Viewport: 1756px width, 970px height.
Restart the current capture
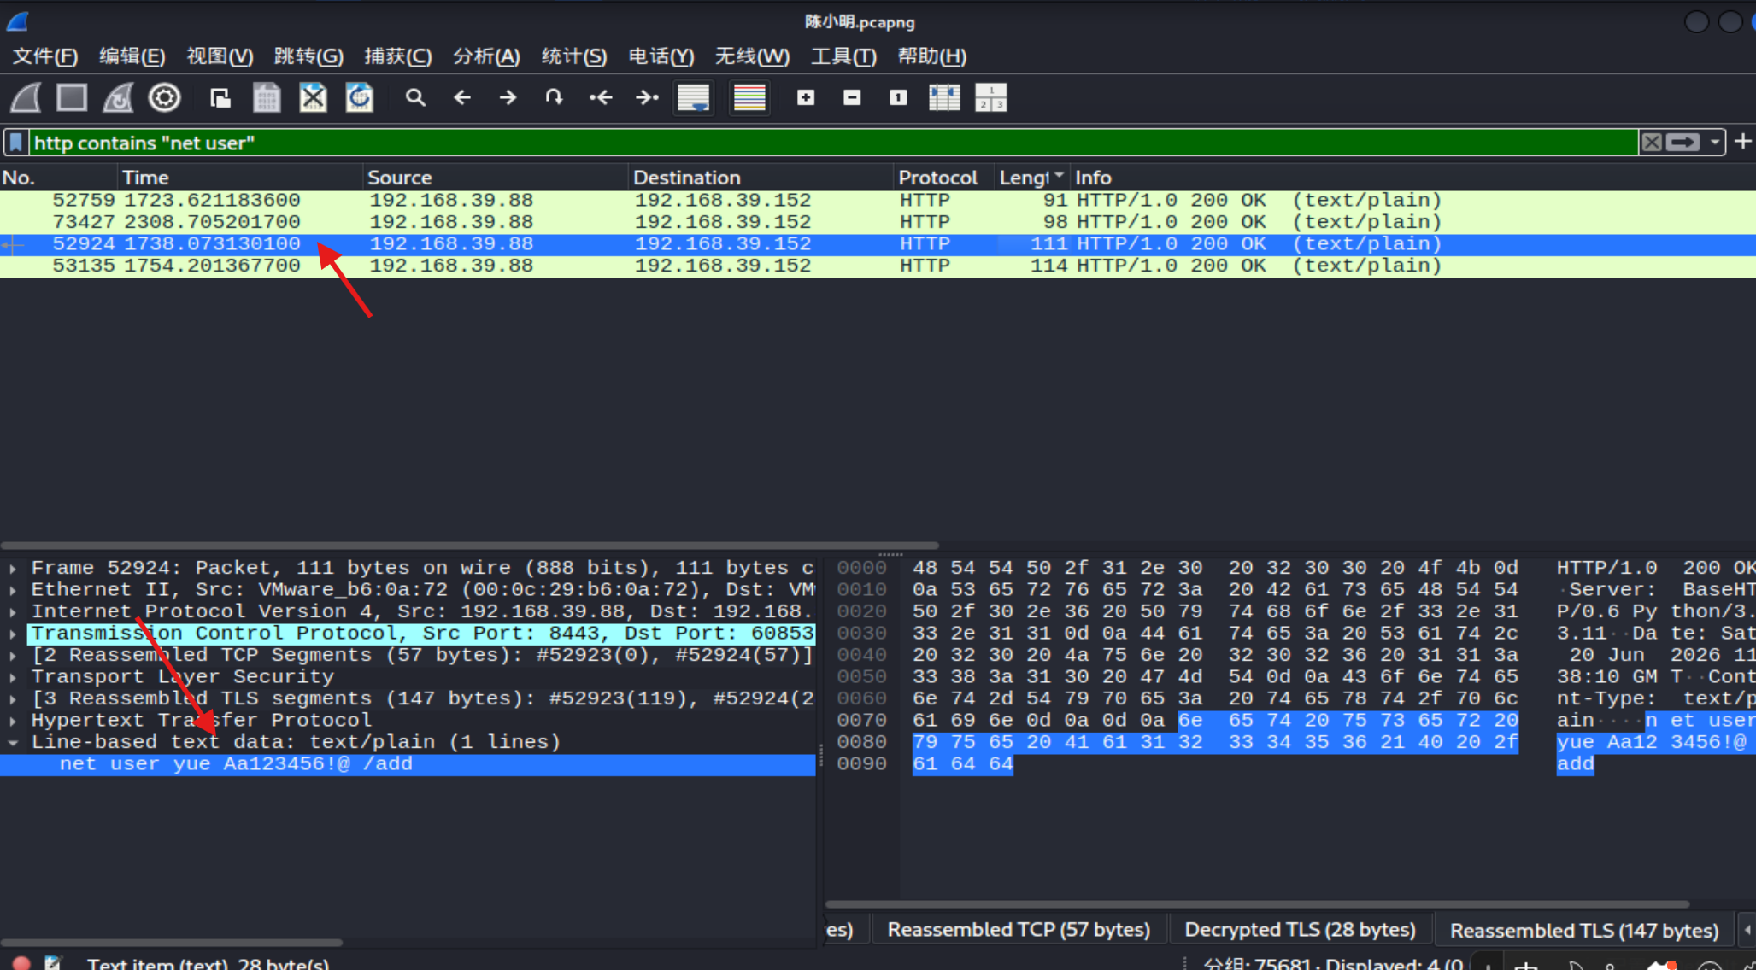coord(118,97)
